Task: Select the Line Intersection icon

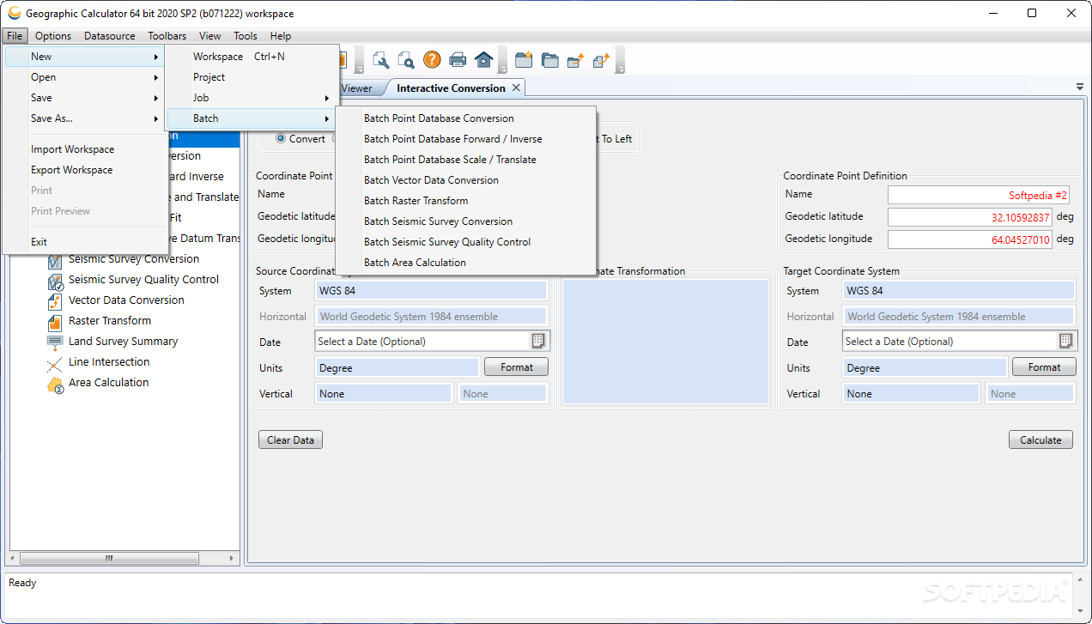Action: 55,363
